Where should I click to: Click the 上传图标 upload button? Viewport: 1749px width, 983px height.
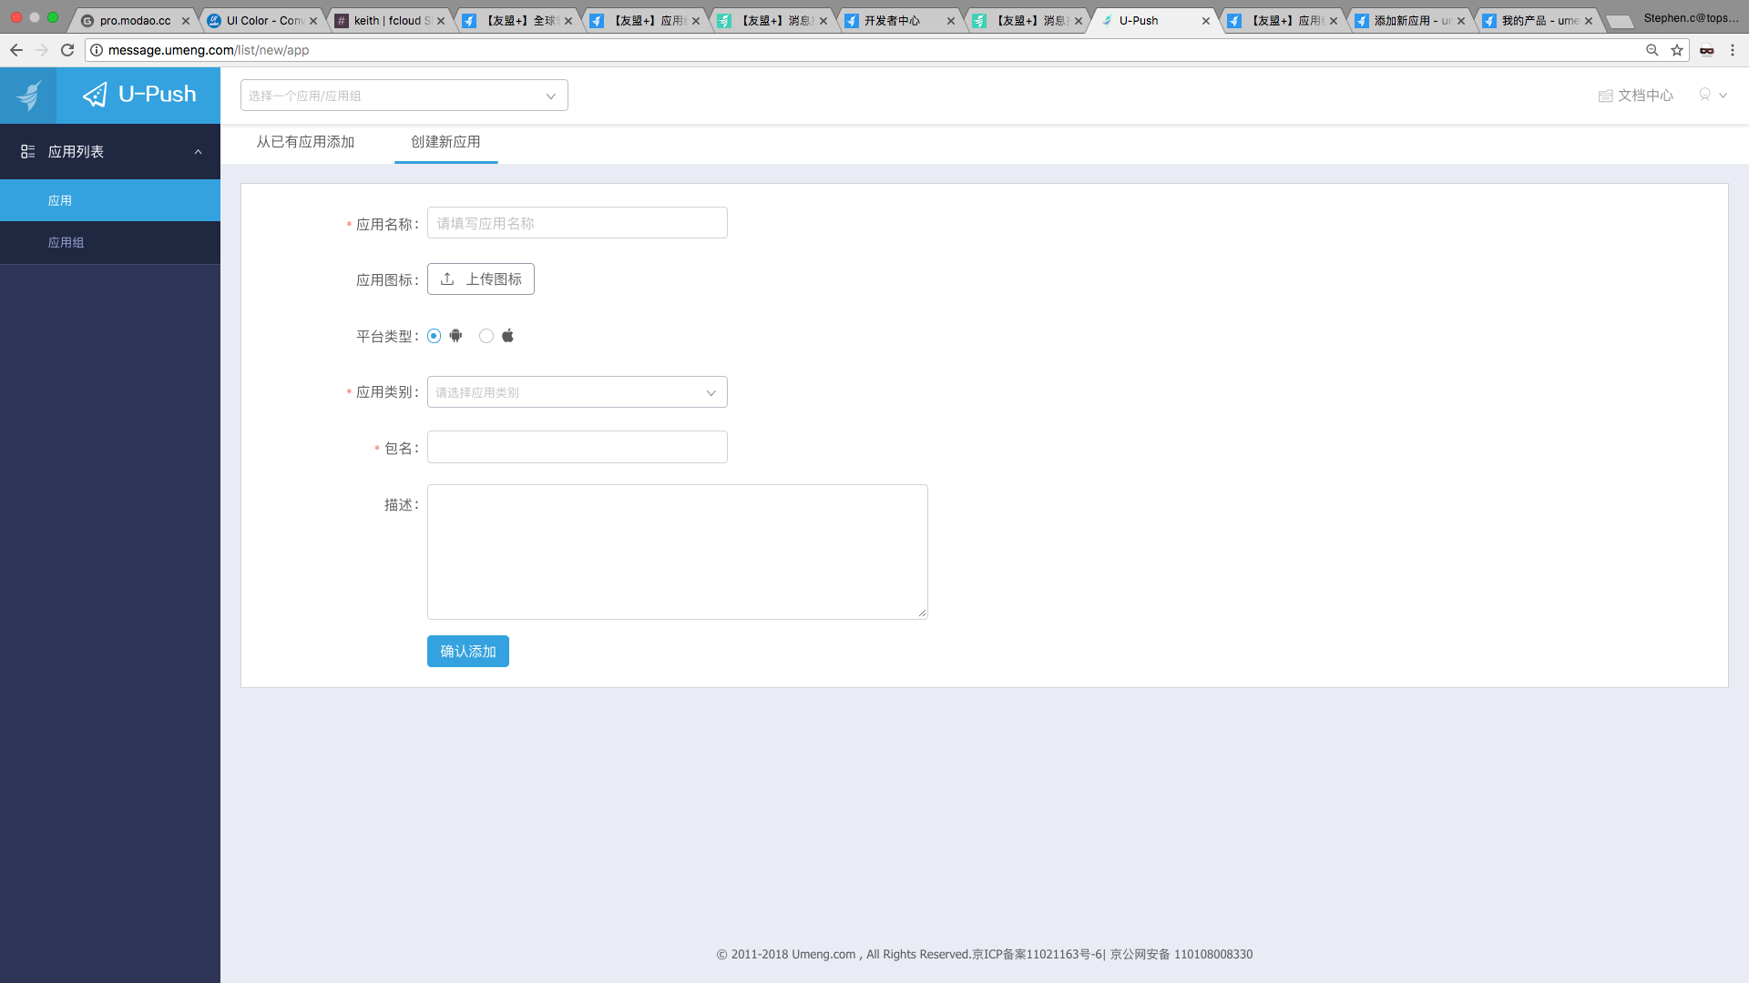[x=480, y=279]
